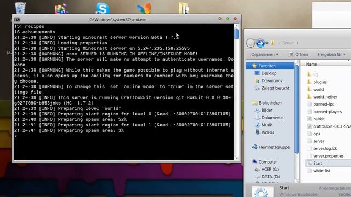Click the Öffnen toolbar button

(298, 54)
